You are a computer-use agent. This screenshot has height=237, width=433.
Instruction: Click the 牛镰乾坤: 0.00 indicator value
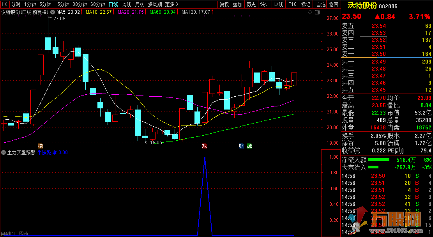53,152
